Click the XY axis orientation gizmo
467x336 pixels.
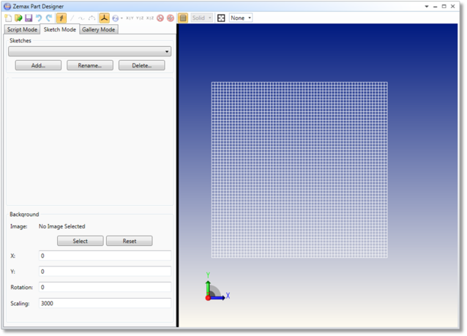tap(217, 287)
